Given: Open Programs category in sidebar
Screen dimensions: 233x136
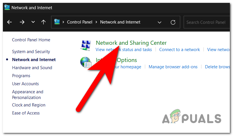Looking at the screenshot, I should coord(21,76).
